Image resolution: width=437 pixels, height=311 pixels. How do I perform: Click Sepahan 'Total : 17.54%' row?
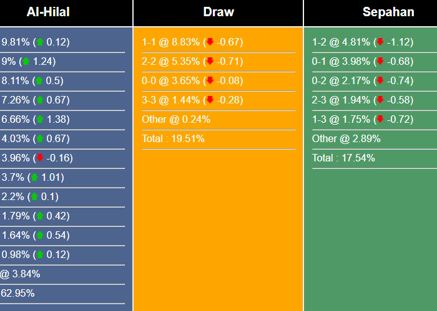(x=343, y=158)
